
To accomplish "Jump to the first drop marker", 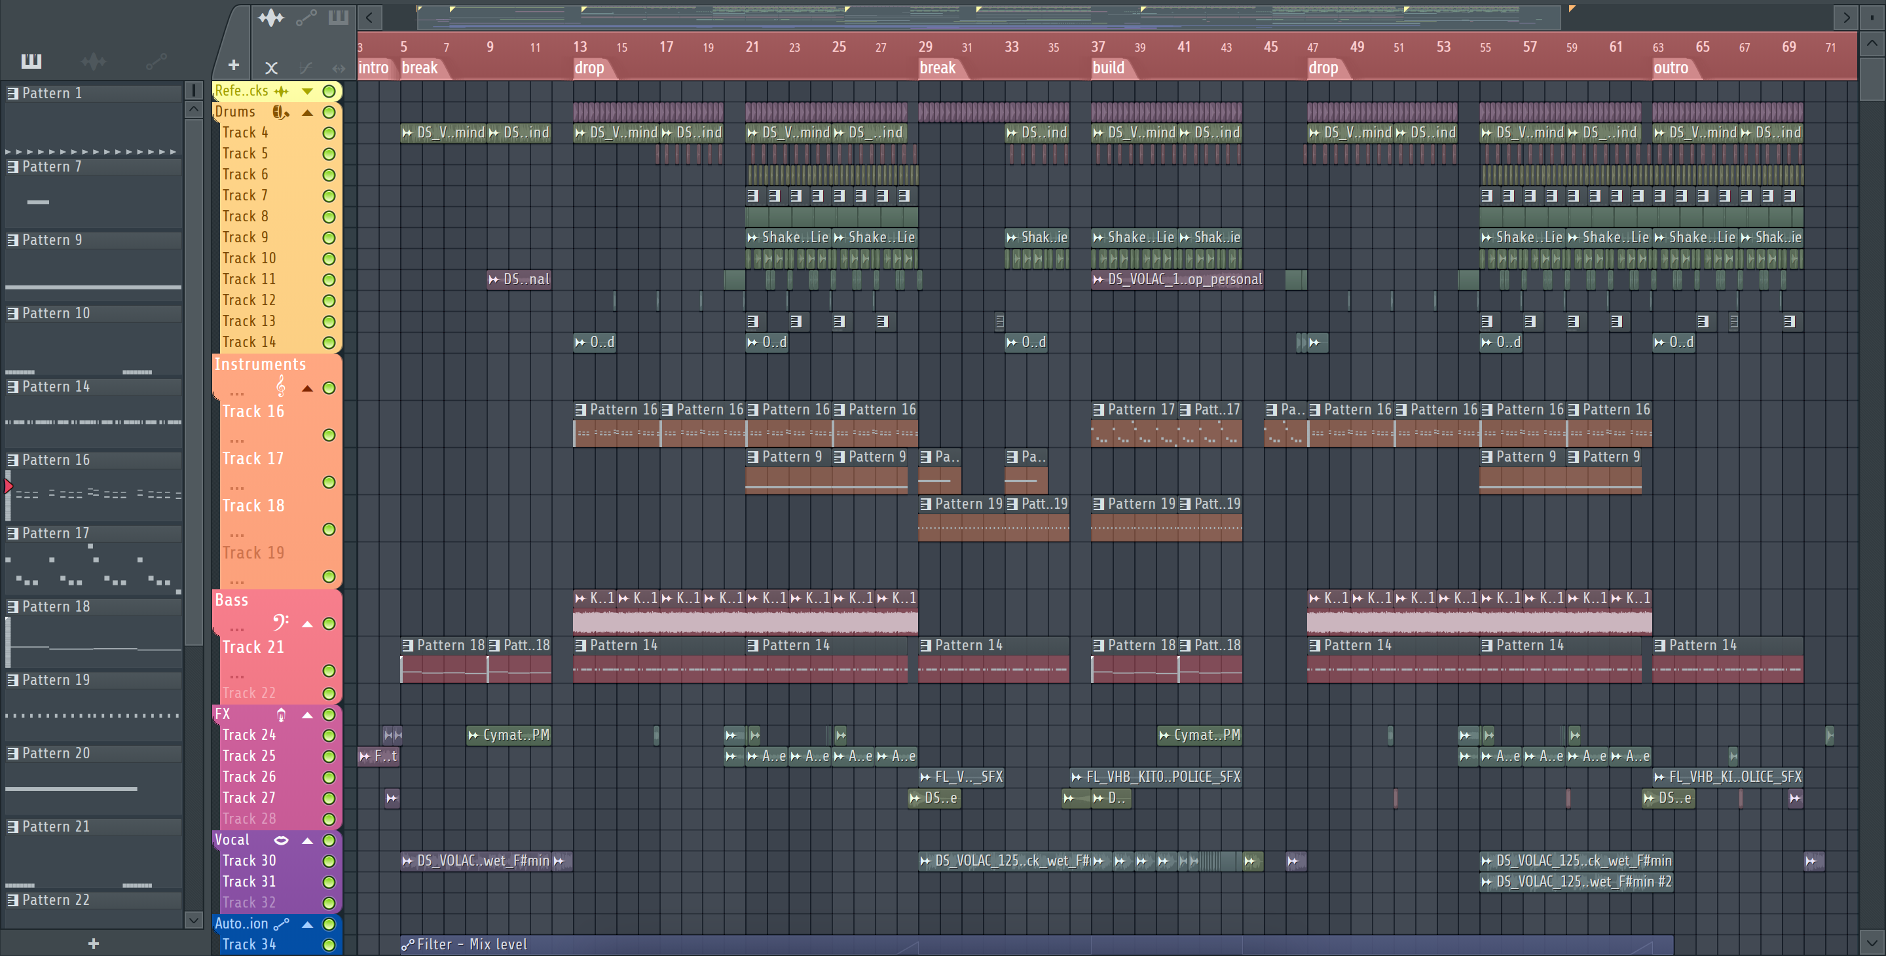I will [x=589, y=68].
